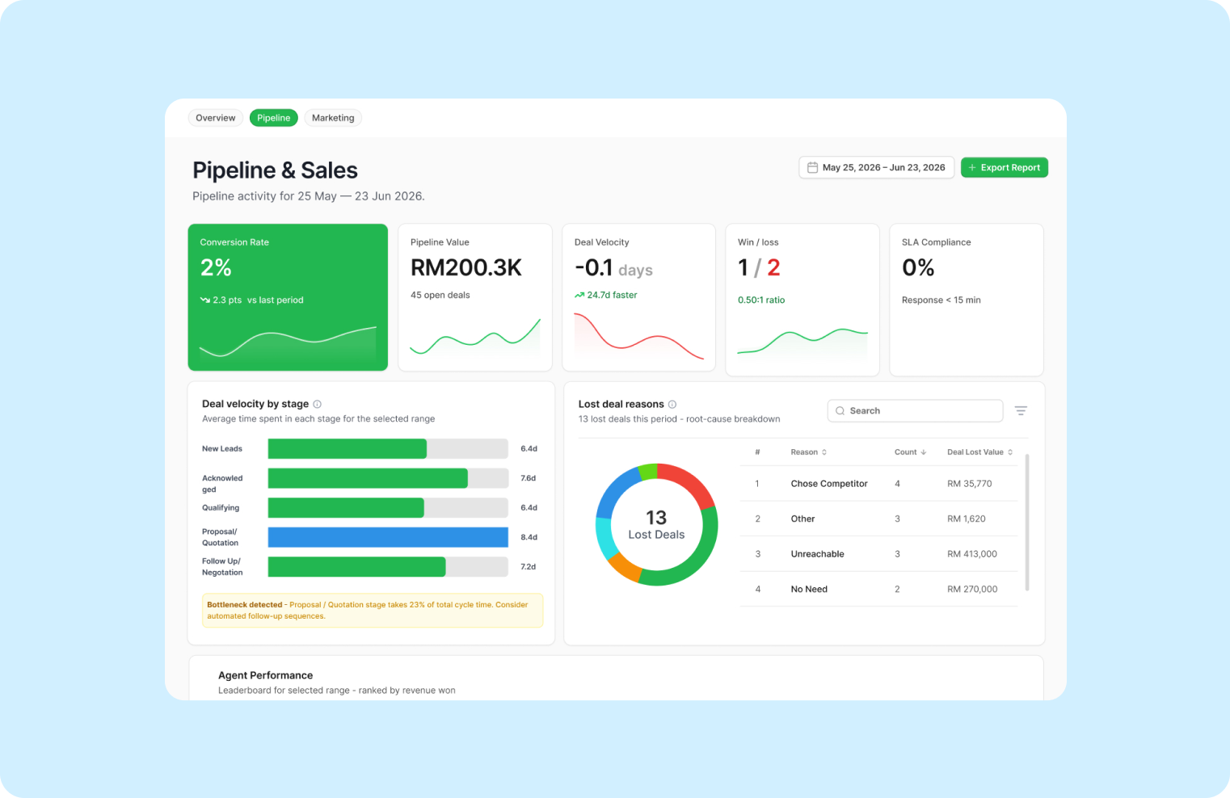Click the plus icon on Export Report
The height and width of the screenshot is (798, 1230).
tap(972, 167)
